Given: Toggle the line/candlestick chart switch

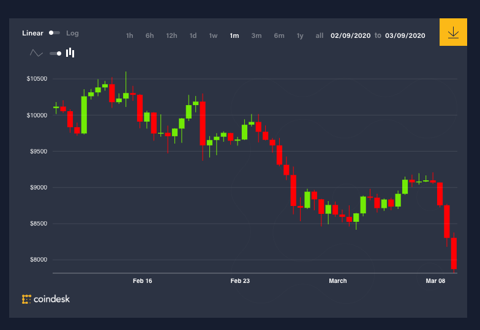Looking at the screenshot, I should click(x=55, y=54).
